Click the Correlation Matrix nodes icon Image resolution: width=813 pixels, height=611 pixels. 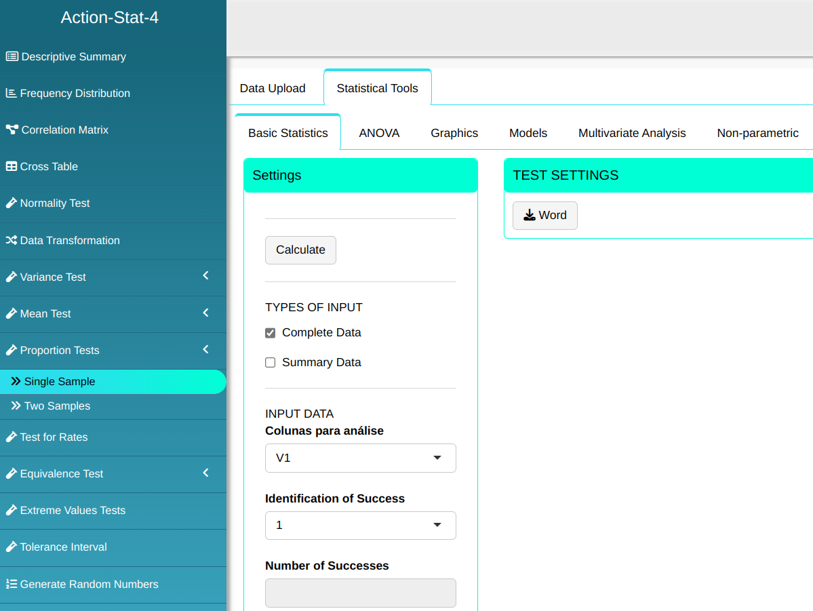coord(12,130)
